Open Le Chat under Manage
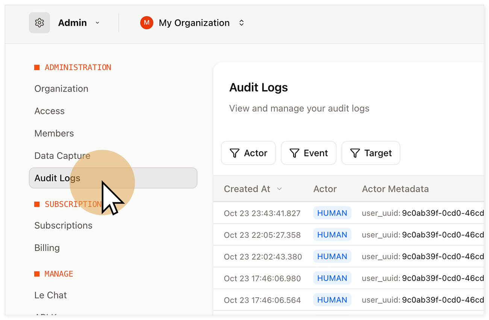The width and height of the screenshot is (489, 320). point(51,295)
